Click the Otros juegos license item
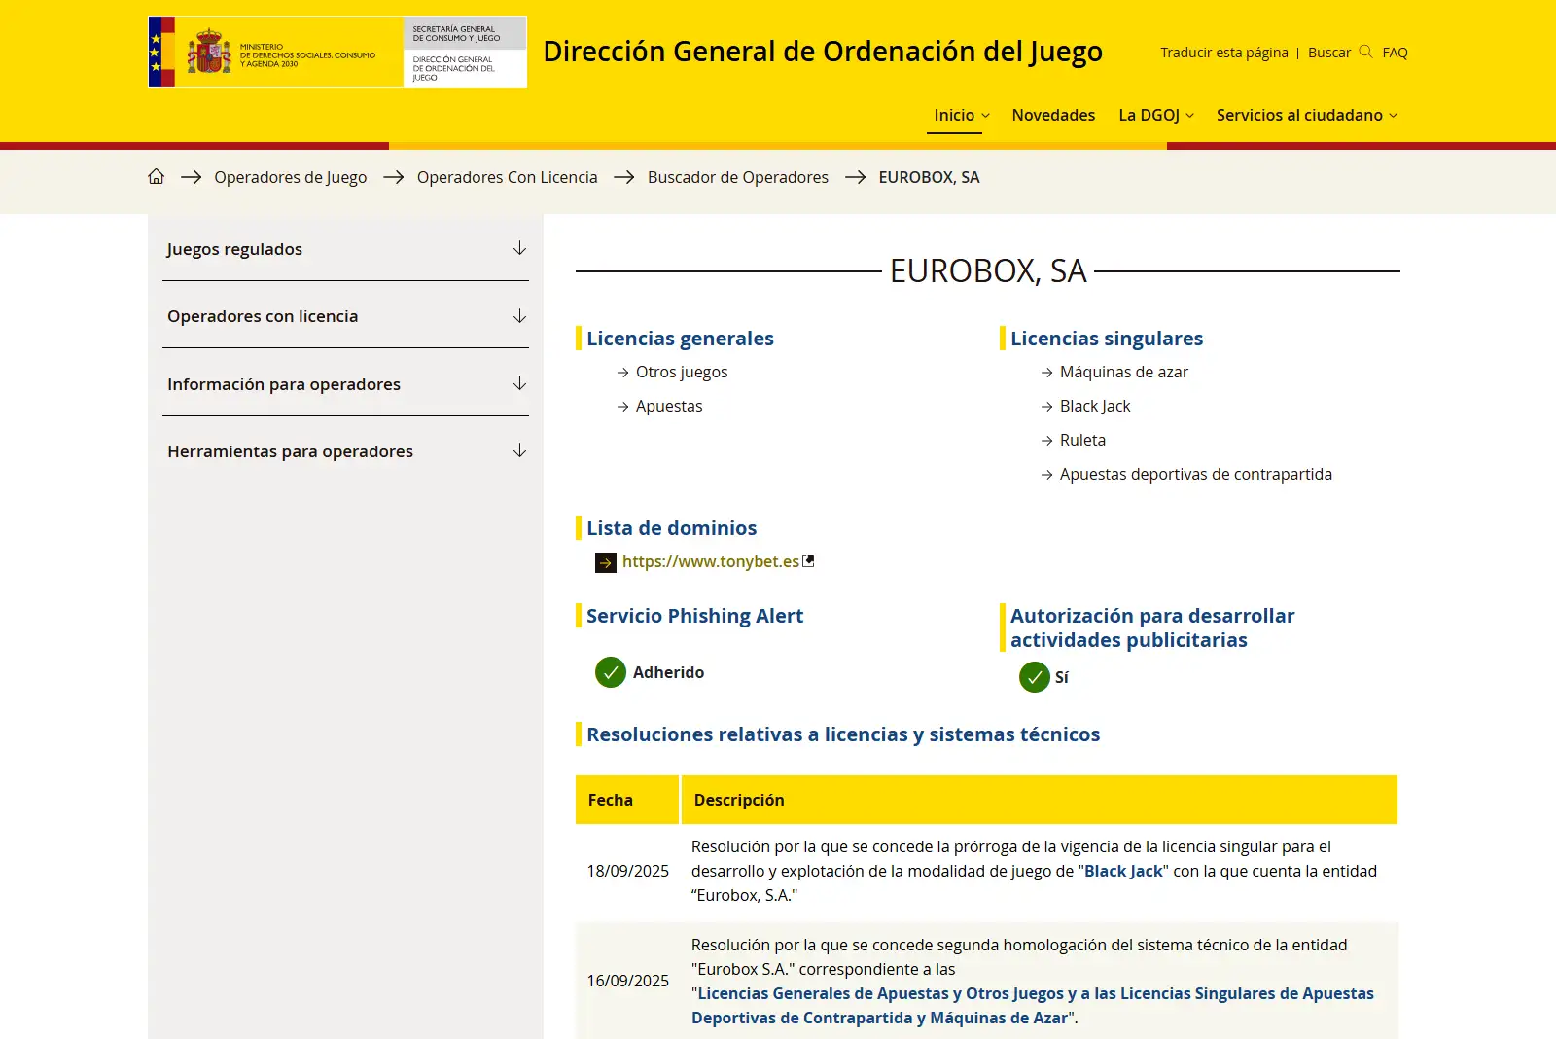This screenshot has width=1556, height=1039. pos(682,372)
